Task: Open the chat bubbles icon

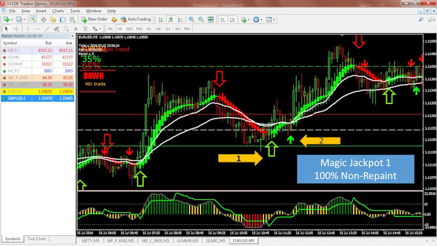Action: tap(431, 19)
